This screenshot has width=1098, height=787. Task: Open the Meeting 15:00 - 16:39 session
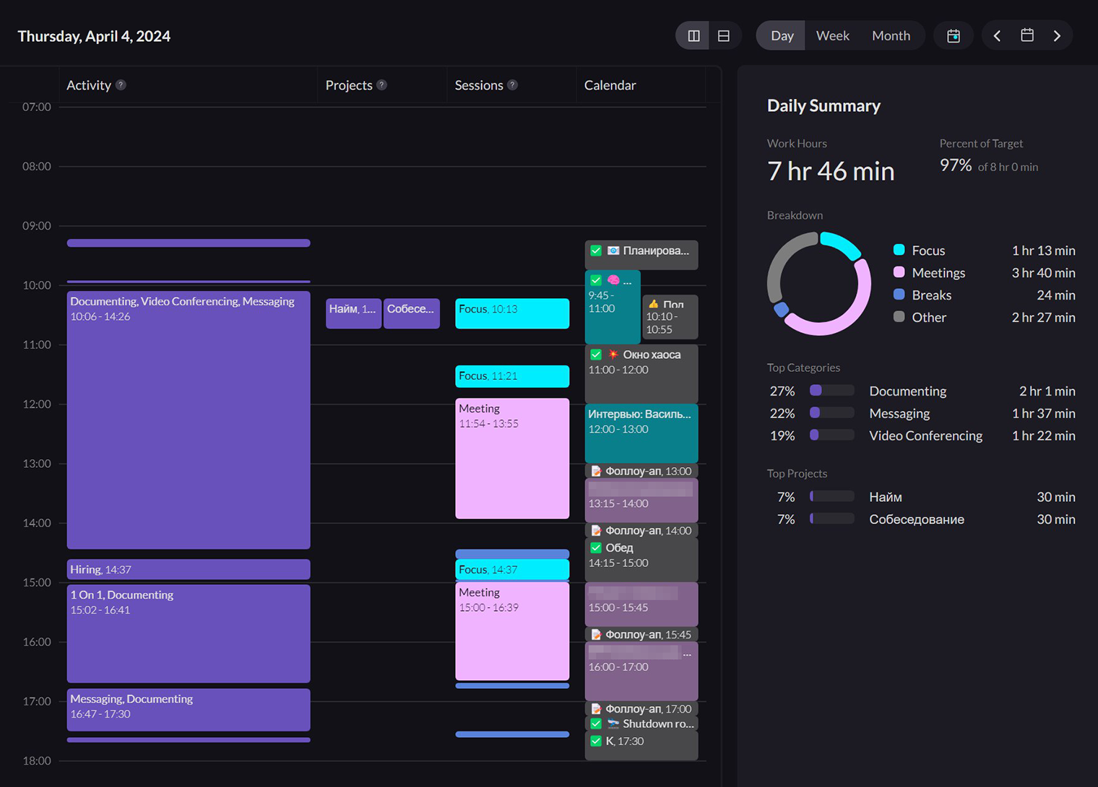point(512,631)
